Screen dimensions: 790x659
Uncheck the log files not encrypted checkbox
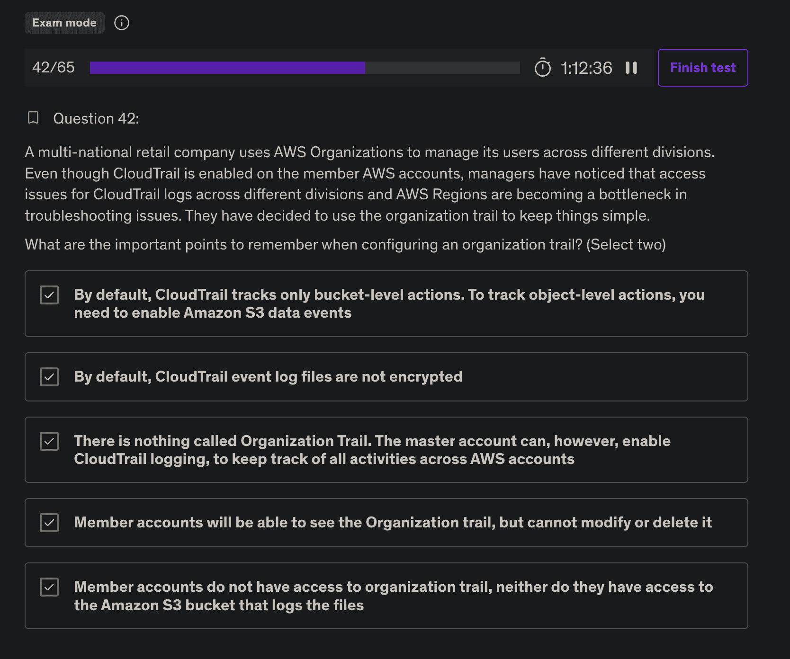coord(49,377)
